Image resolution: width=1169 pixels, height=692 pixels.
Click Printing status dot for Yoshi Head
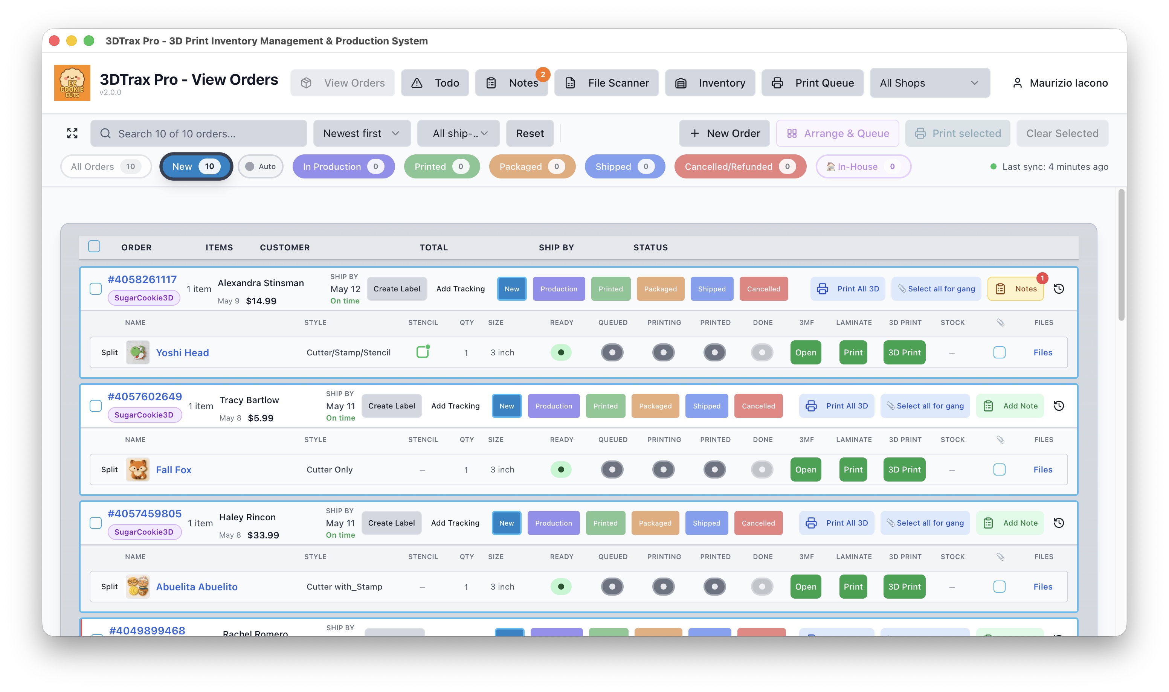click(663, 352)
